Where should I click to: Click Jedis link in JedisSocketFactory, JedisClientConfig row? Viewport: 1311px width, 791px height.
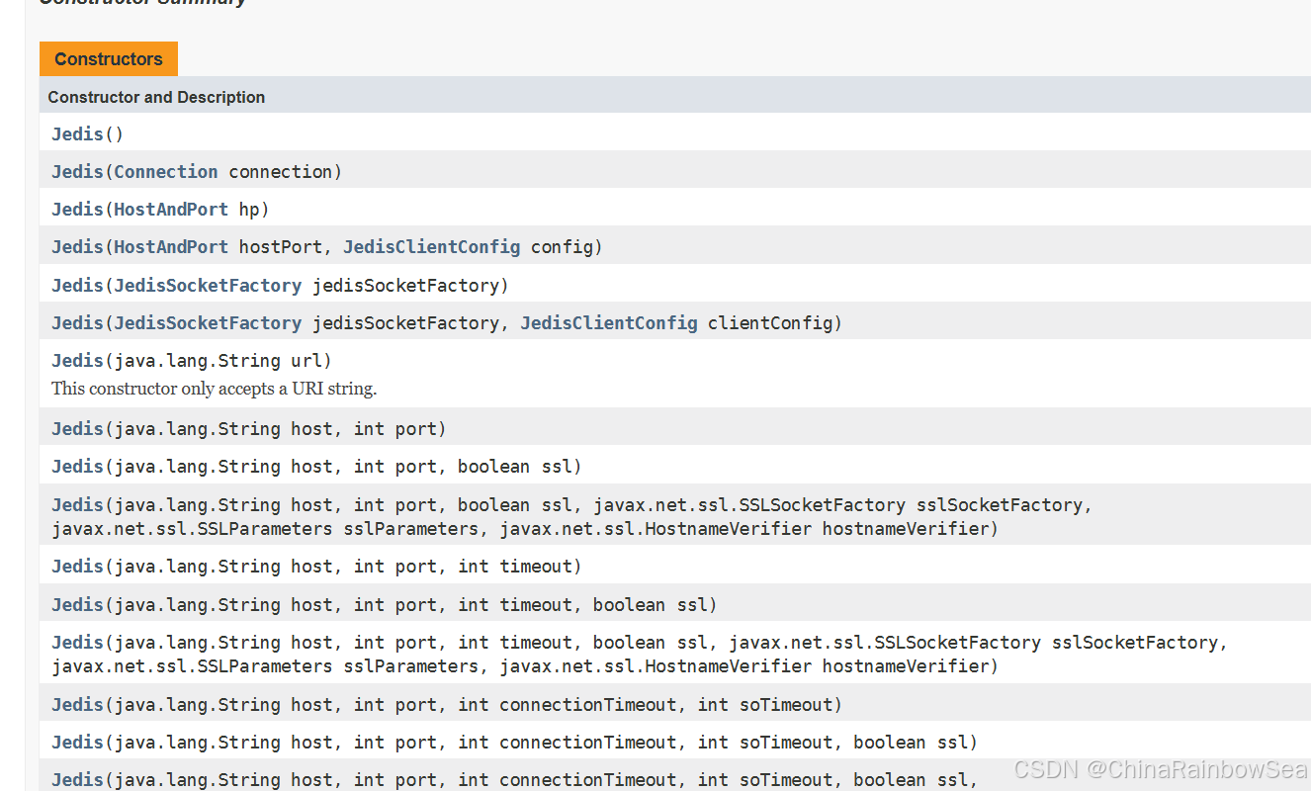(77, 323)
